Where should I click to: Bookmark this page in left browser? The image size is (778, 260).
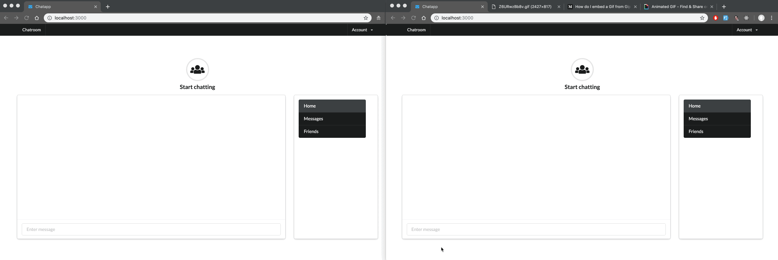(366, 18)
